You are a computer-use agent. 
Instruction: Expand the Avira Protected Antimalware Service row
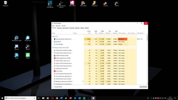(x=53, y=74)
